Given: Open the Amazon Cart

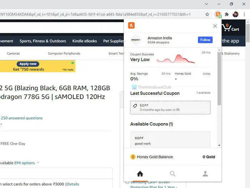Looking at the screenshot, I should [231, 28].
